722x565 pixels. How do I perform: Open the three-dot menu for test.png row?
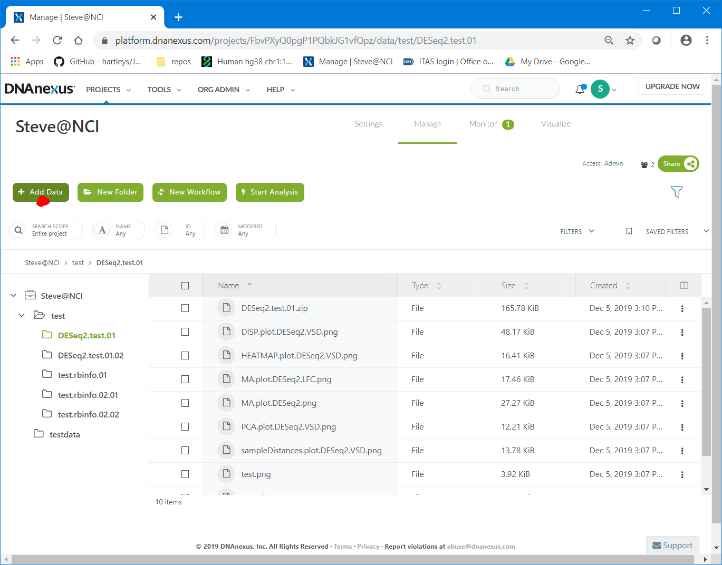pos(682,475)
